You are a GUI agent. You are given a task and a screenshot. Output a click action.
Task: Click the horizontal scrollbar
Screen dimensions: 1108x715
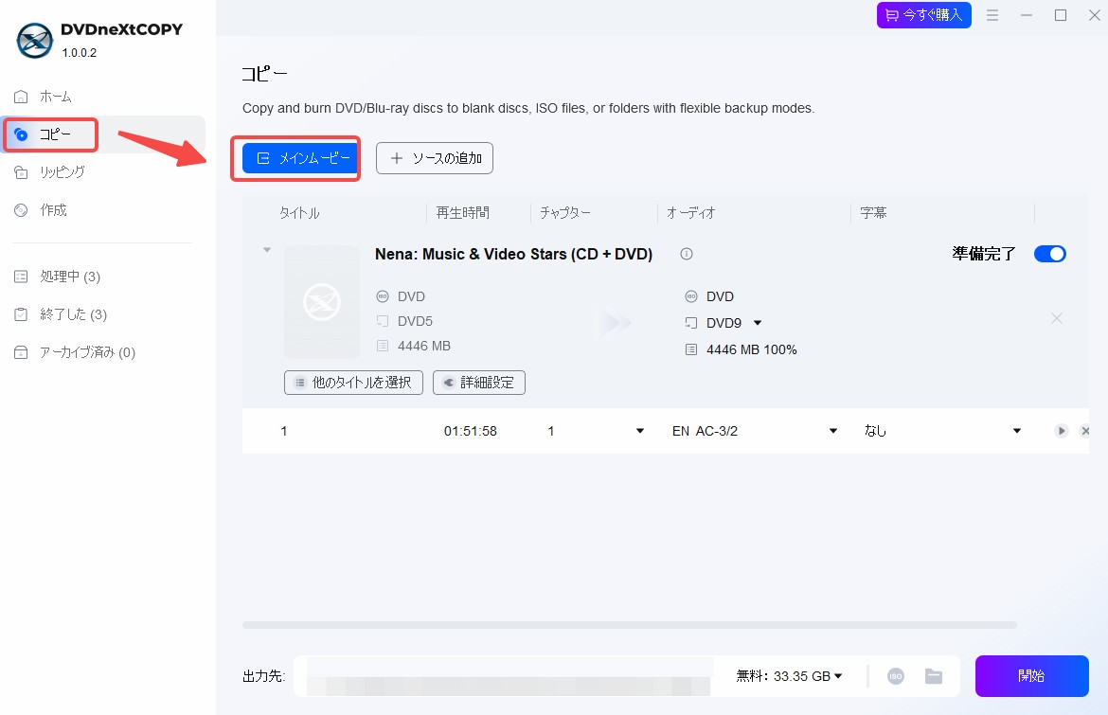point(629,625)
